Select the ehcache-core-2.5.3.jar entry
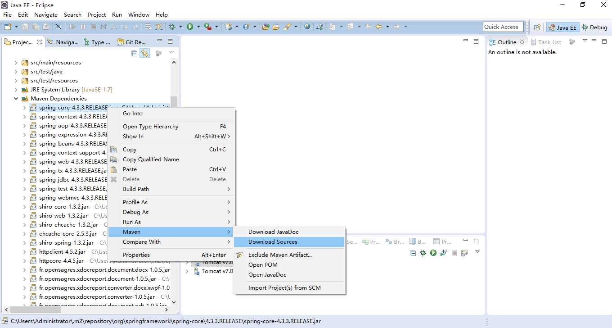 (67, 234)
